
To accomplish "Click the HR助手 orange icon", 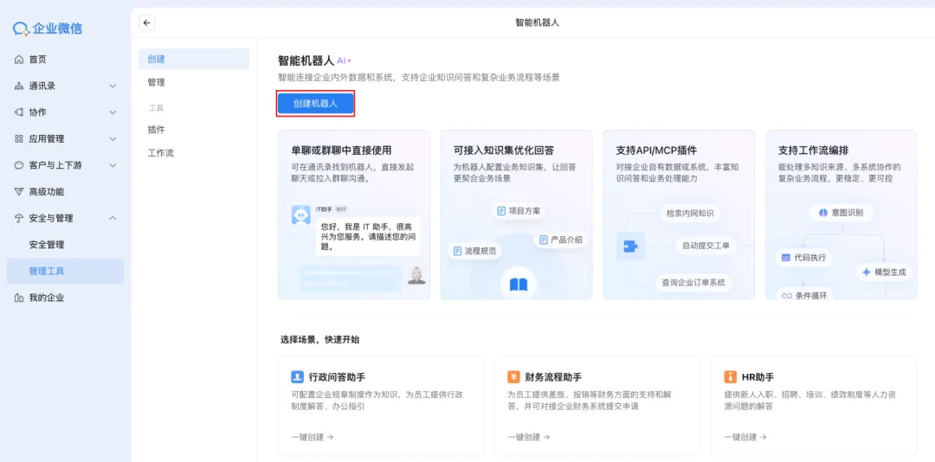I will pyautogui.click(x=730, y=377).
